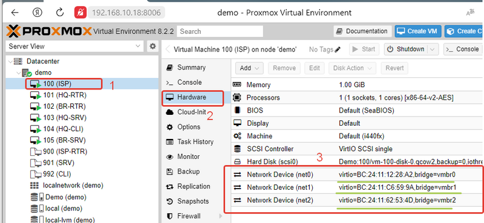Open the Add hardware dropdown
Screen dimensions: 484x223
coord(249,68)
